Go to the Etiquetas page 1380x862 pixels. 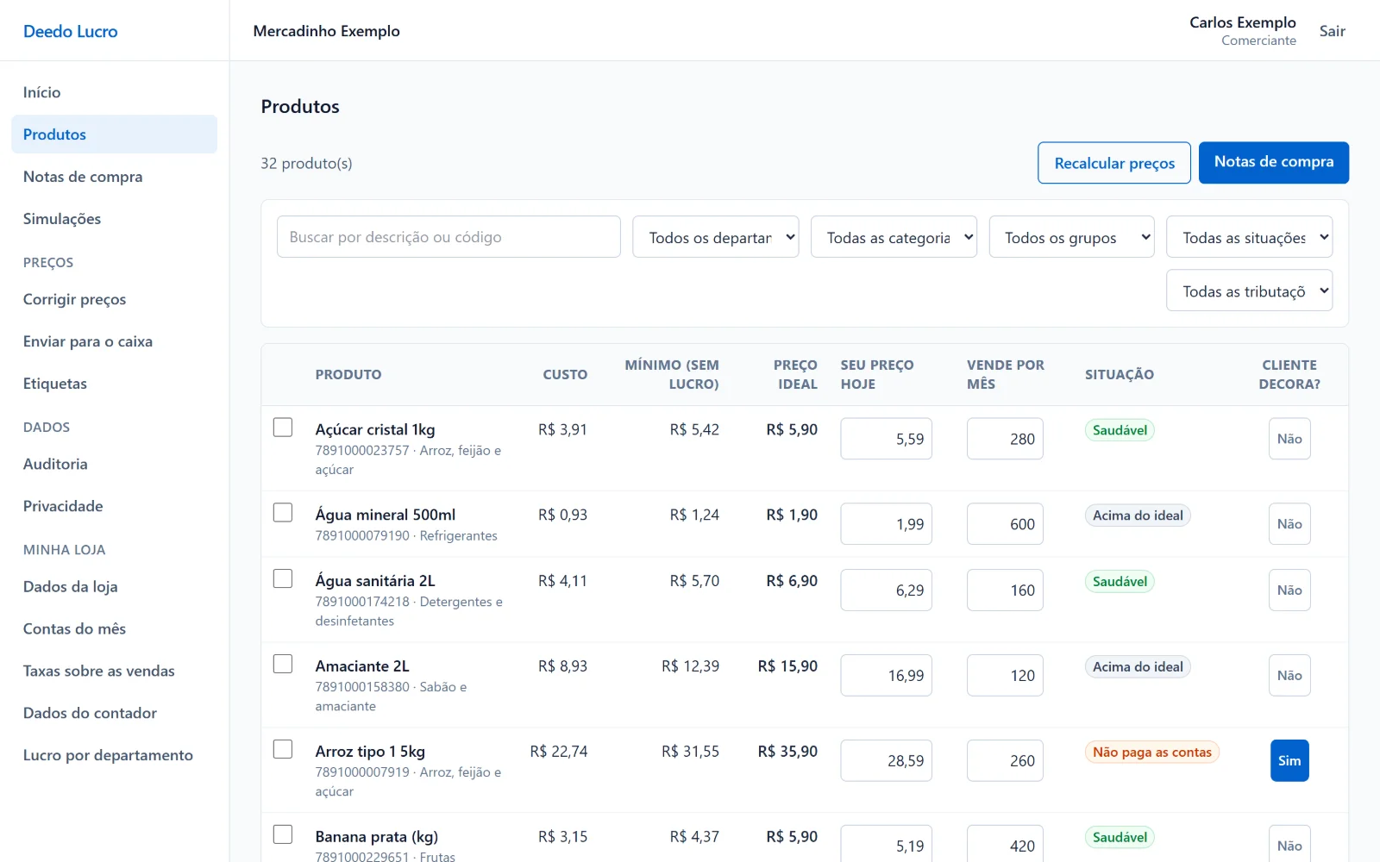[114, 384]
